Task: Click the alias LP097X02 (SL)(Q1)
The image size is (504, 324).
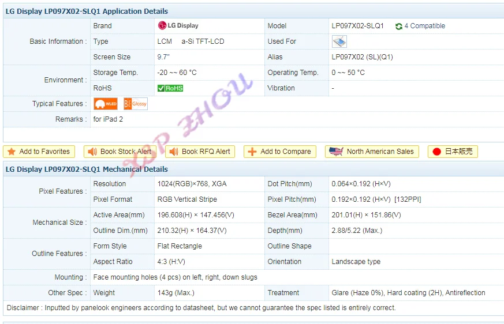Action: coord(362,57)
